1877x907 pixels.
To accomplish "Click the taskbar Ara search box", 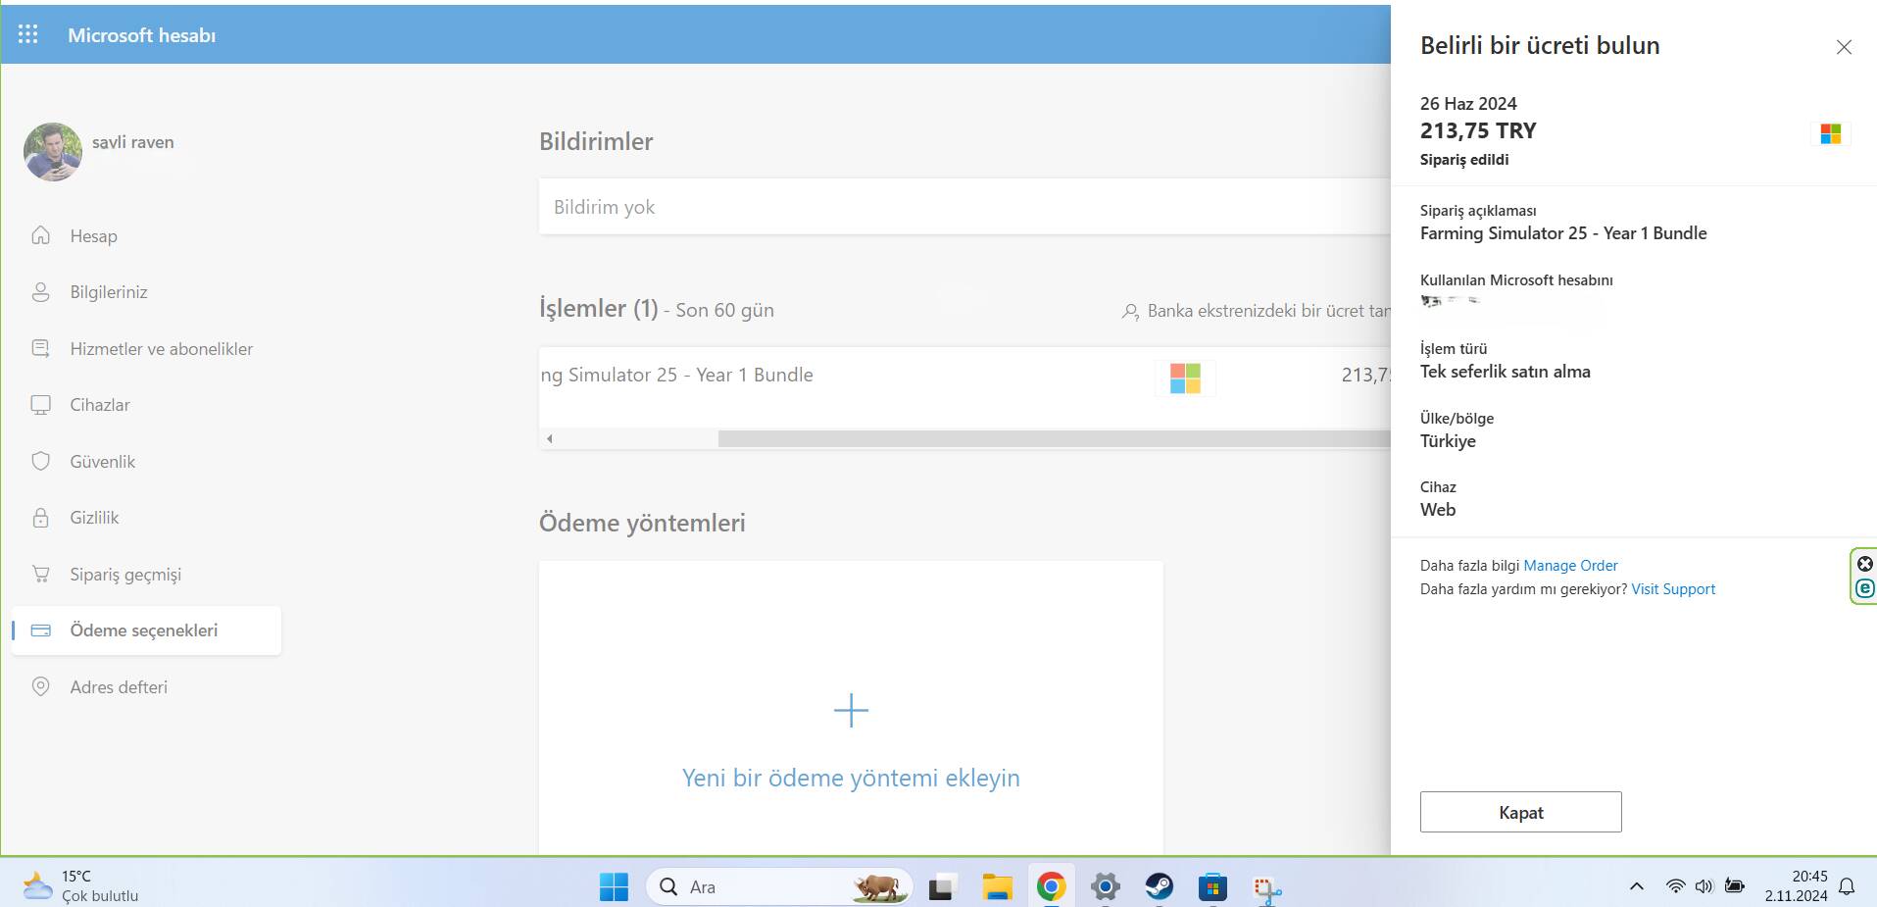I will click(779, 886).
